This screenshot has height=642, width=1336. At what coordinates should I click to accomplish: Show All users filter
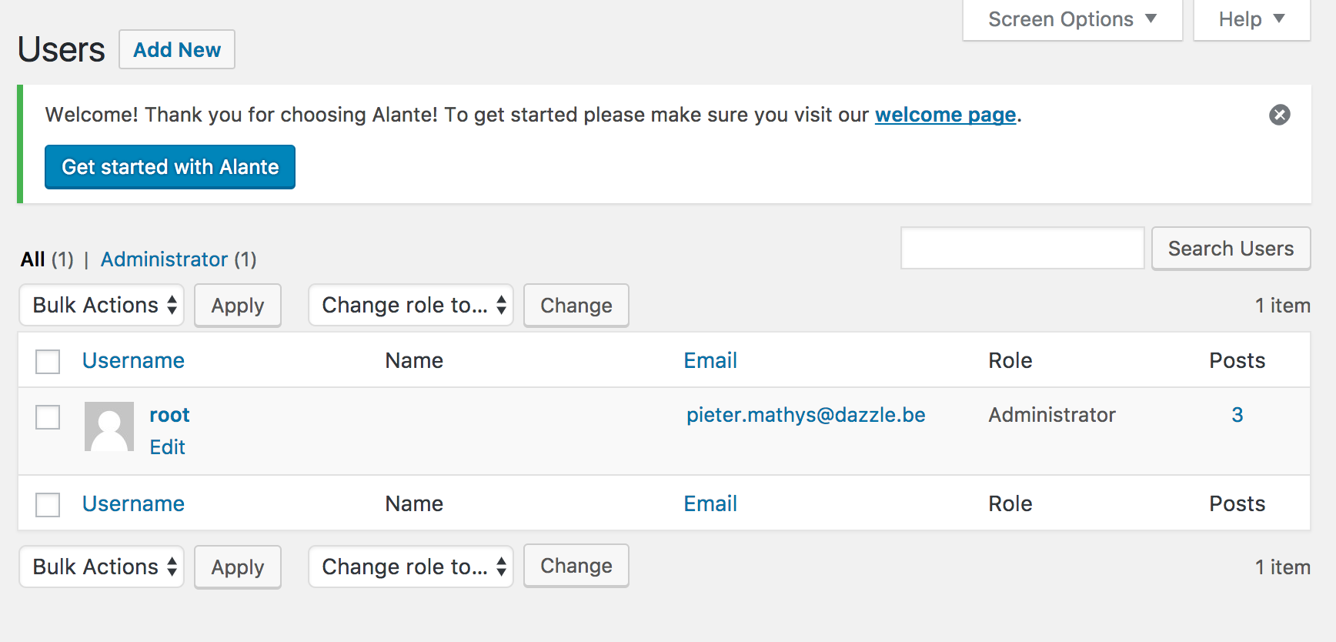(33, 259)
